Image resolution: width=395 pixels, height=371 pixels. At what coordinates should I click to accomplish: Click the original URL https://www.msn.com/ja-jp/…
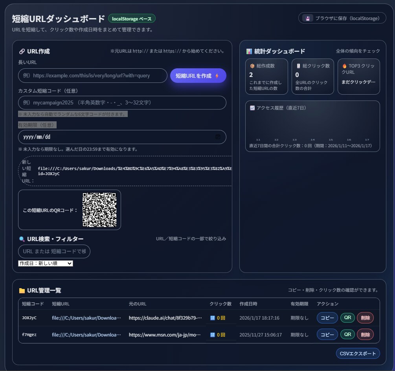pos(165,335)
